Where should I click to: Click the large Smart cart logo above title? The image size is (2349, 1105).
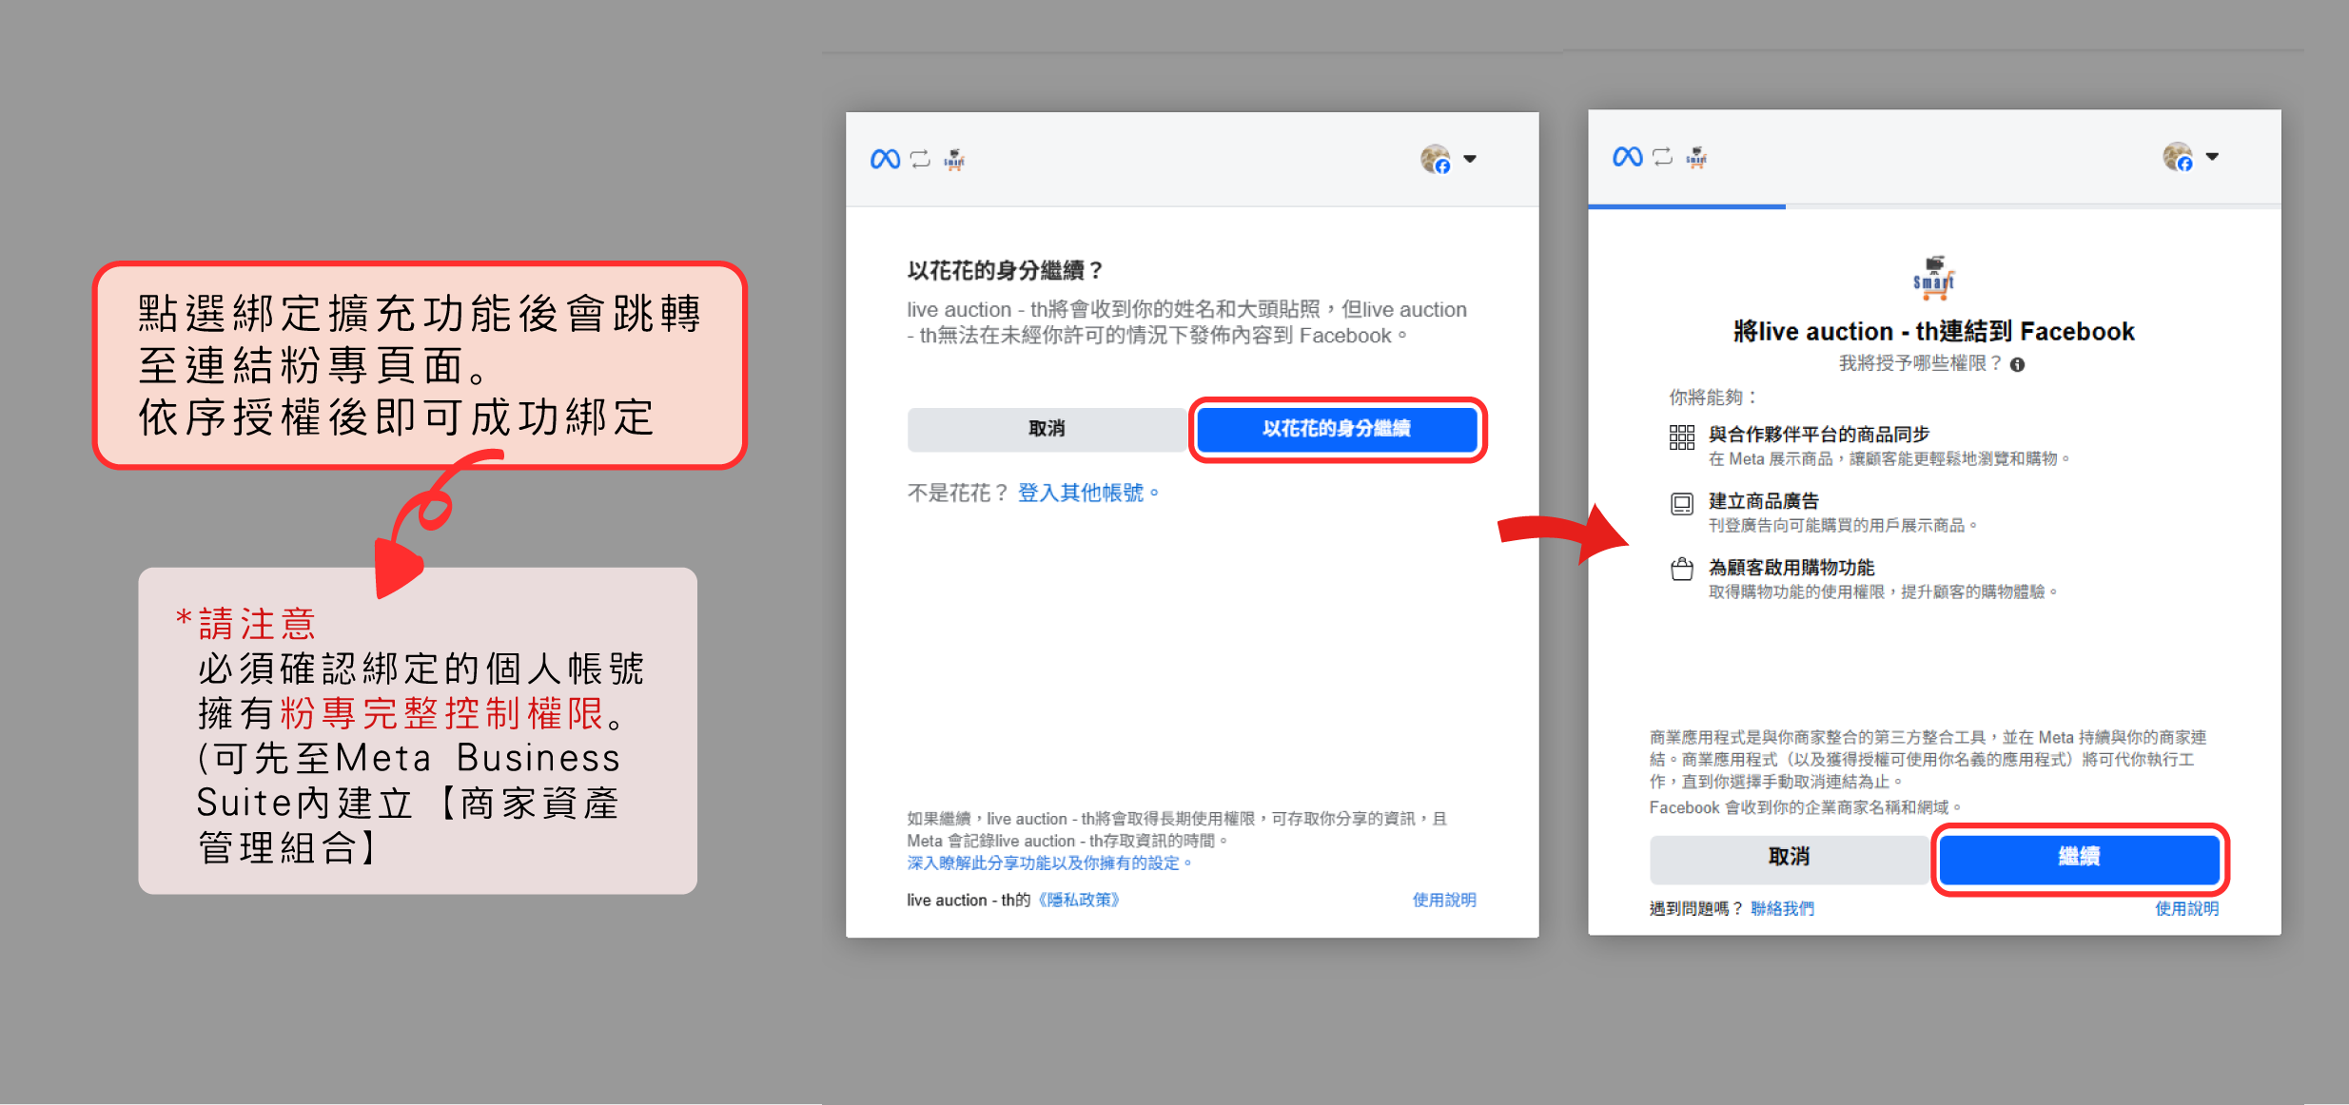tap(1933, 278)
